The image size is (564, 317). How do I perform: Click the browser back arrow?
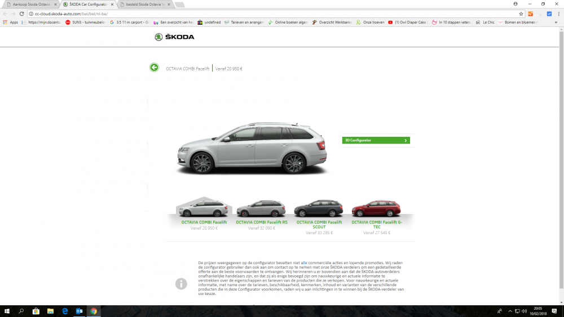pos(5,14)
